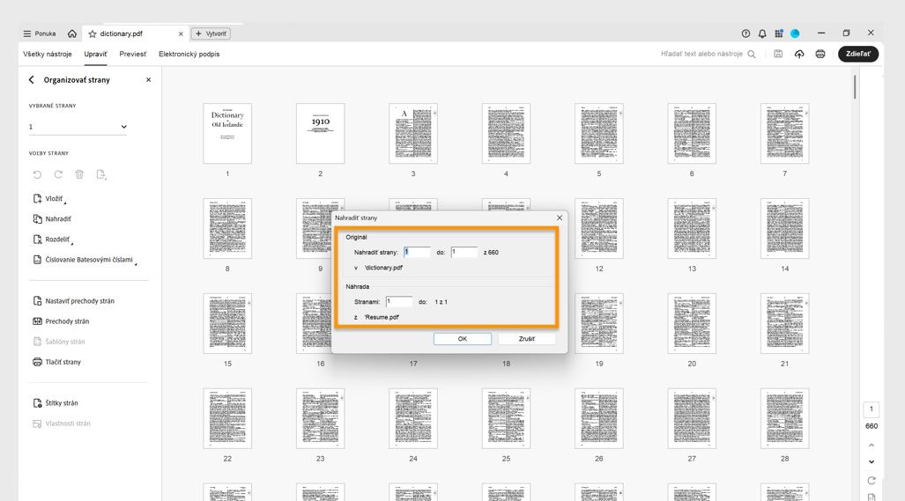Select page 22 thumbnail
The width and height of the screenshot is (905, 501).
[x=227, y=418]
